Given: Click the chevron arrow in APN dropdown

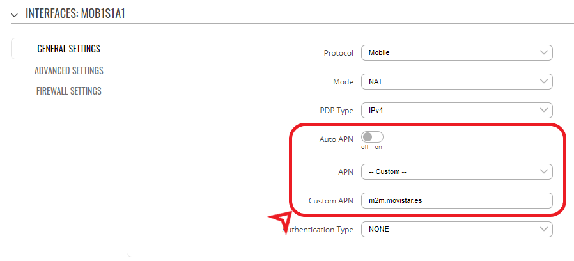Looking at the screenshot, I should [x=543, y=171].
